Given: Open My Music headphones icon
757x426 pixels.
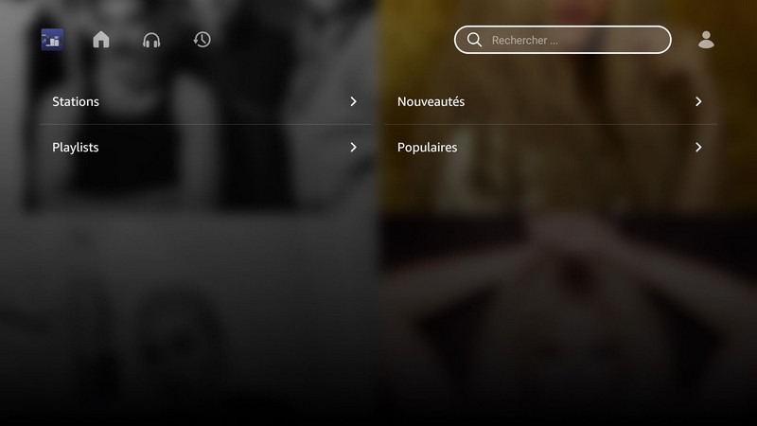Looking at the screenshot, I should [x=151, y=40].
